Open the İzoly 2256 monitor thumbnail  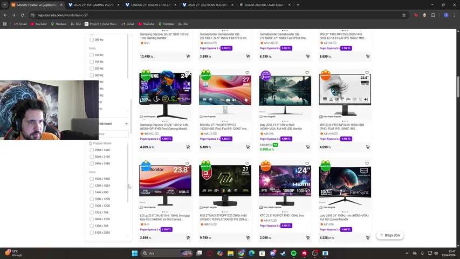pyautogui.click(x=285, y=94)
